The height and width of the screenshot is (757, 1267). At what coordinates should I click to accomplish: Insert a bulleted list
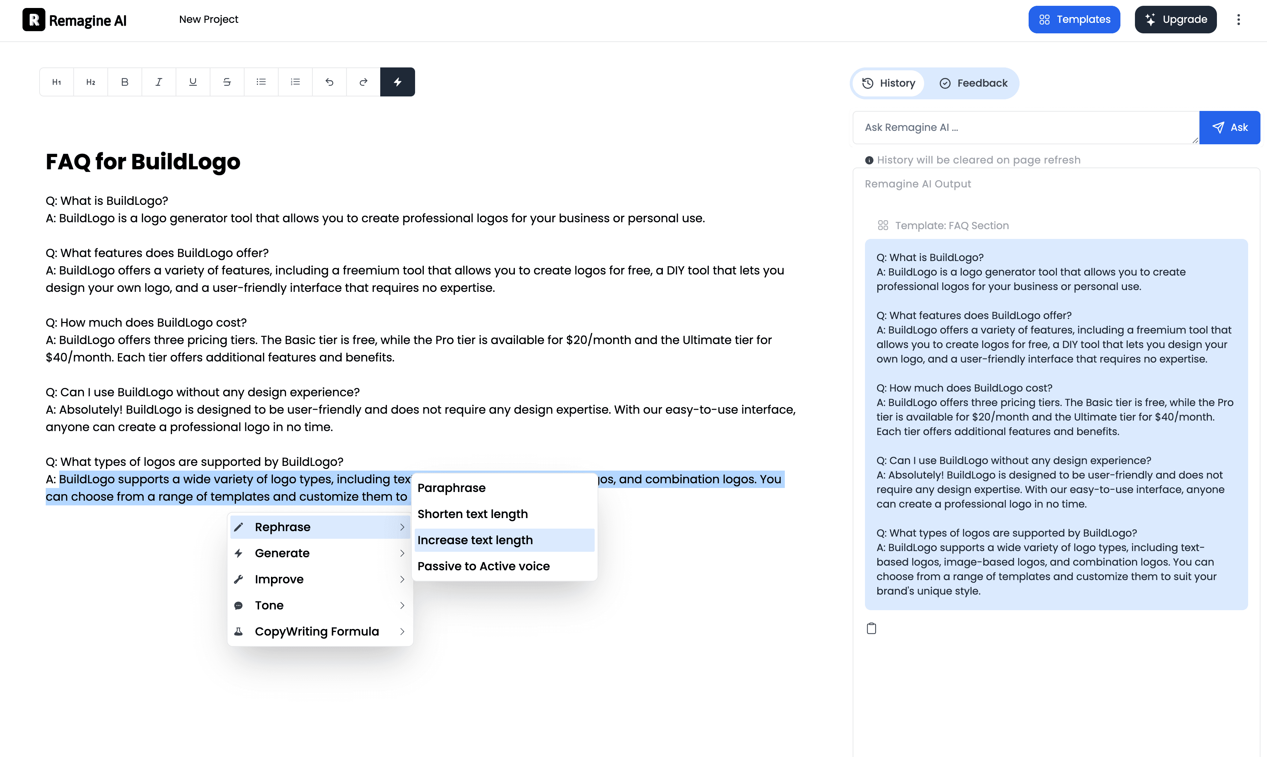point(261,82)
